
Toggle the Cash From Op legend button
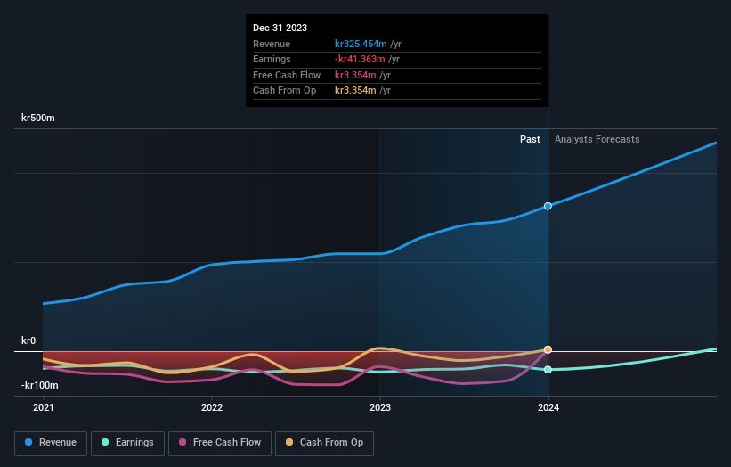coord(324,443)
